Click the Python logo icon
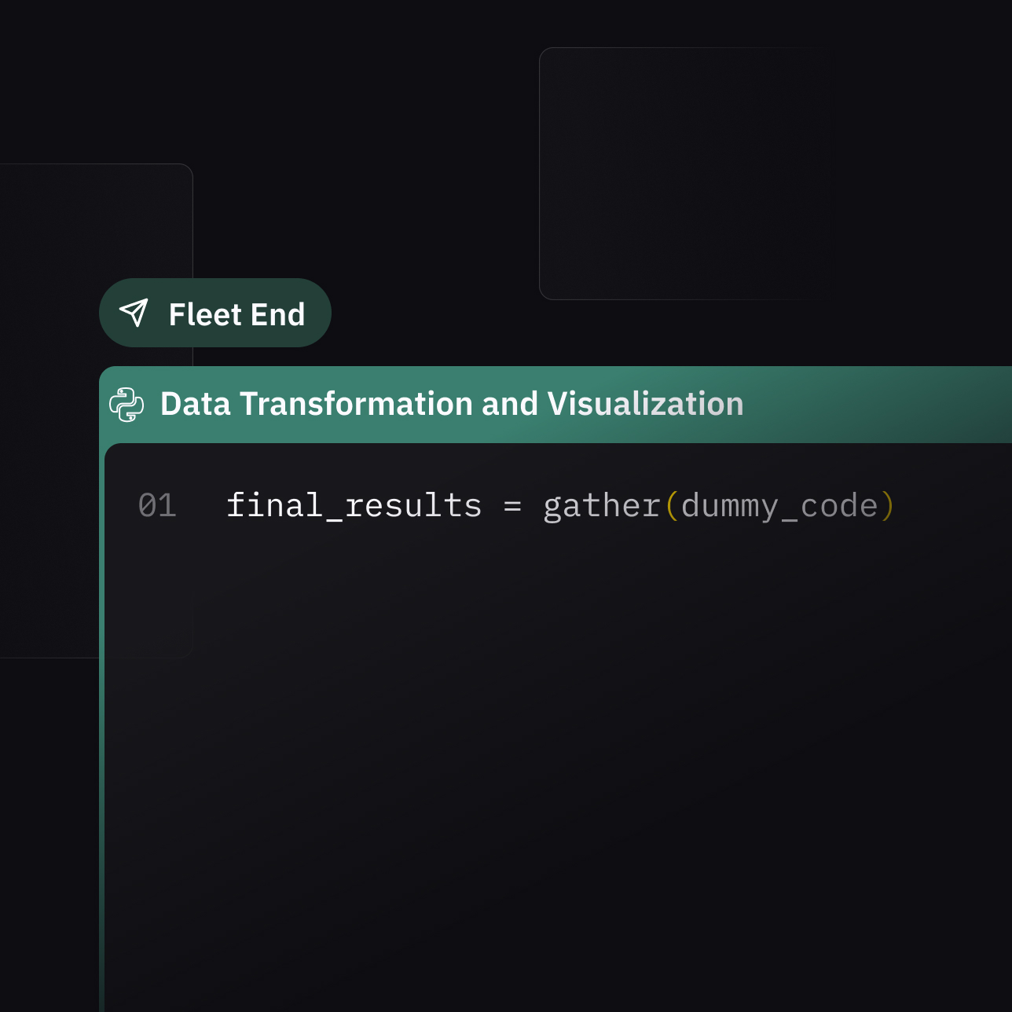 126,405
